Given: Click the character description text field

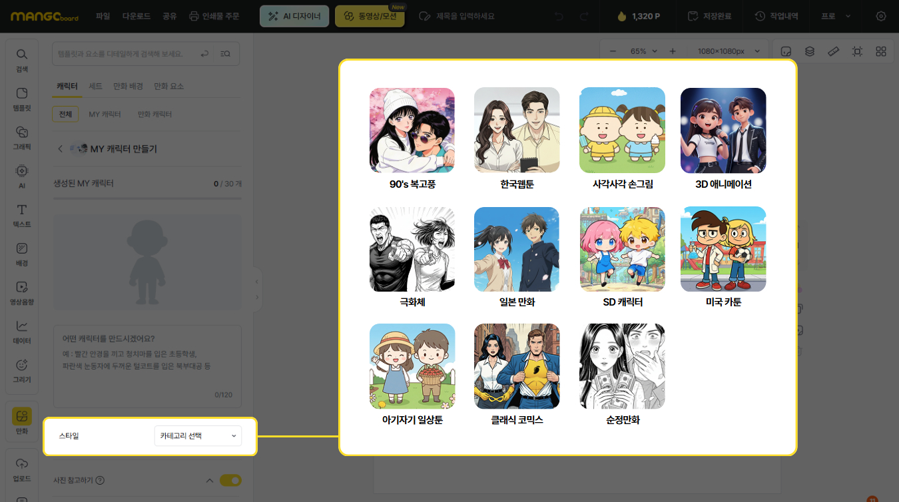Looking at the screenshot, I should (147, 366).
